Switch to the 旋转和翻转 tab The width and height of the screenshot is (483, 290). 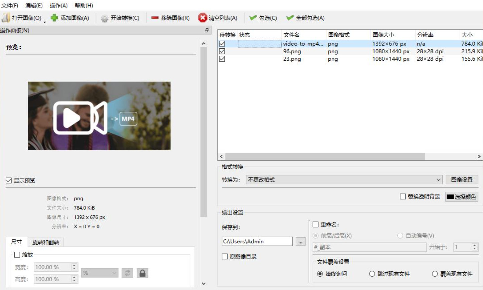coord(46,242)
